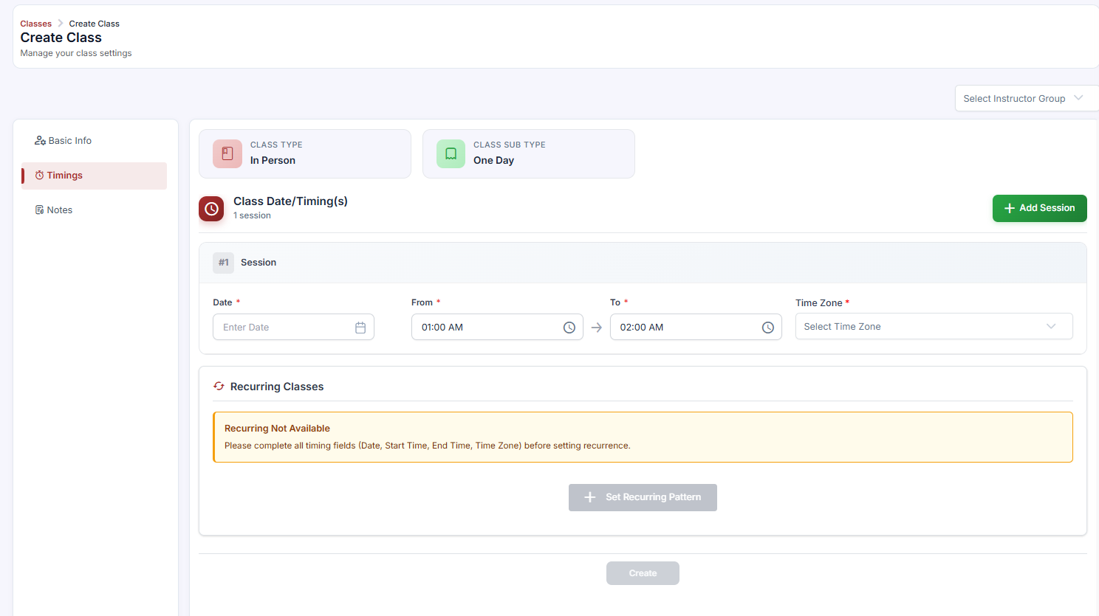Screen dimensions: 1099x616
Task: Click the Notes document icon in sidebar
Action: coord(39,210)
